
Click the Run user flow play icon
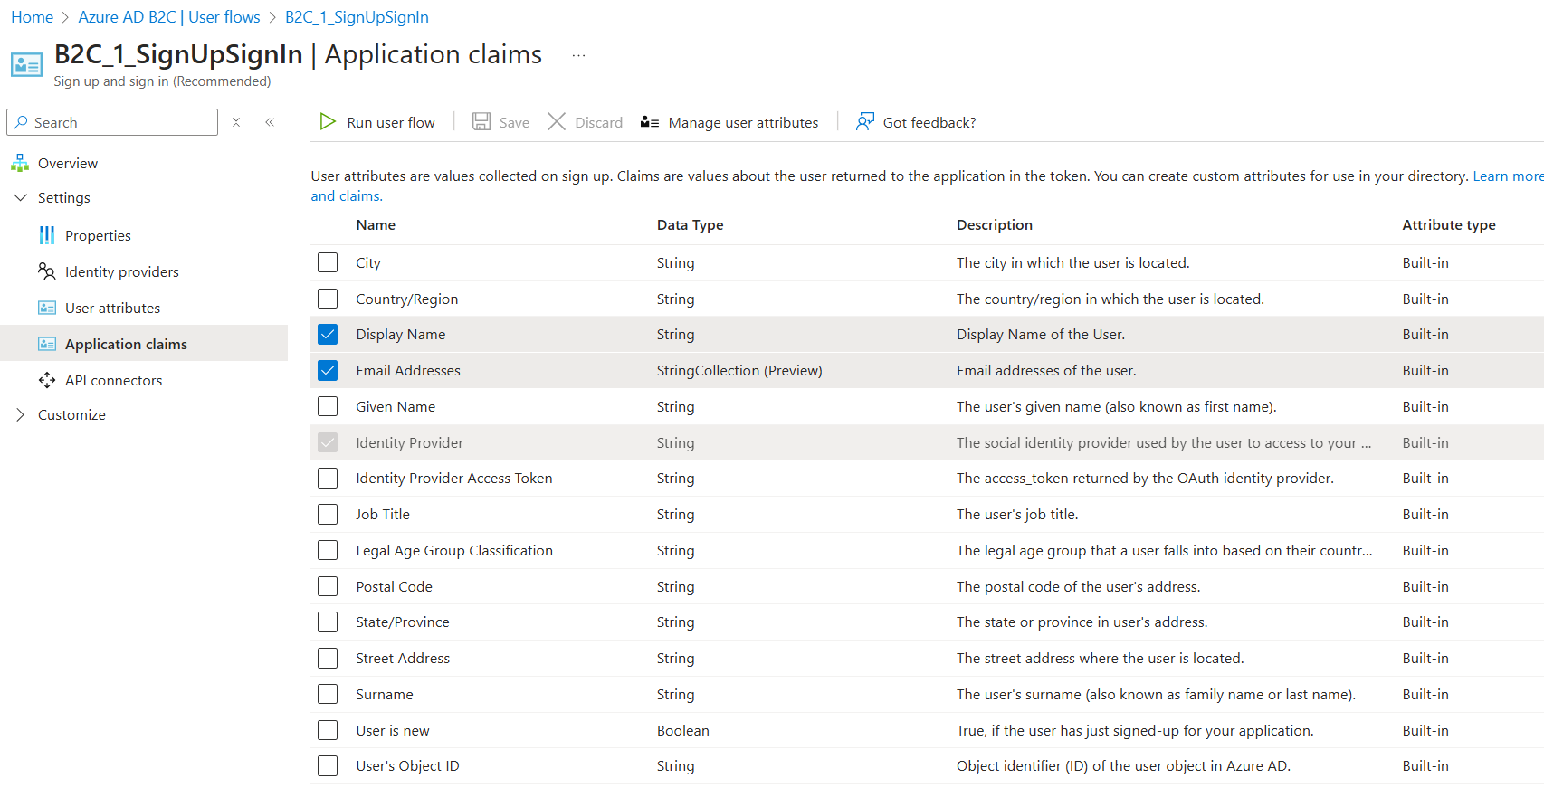pyautogui.click(x=328, y=122)
